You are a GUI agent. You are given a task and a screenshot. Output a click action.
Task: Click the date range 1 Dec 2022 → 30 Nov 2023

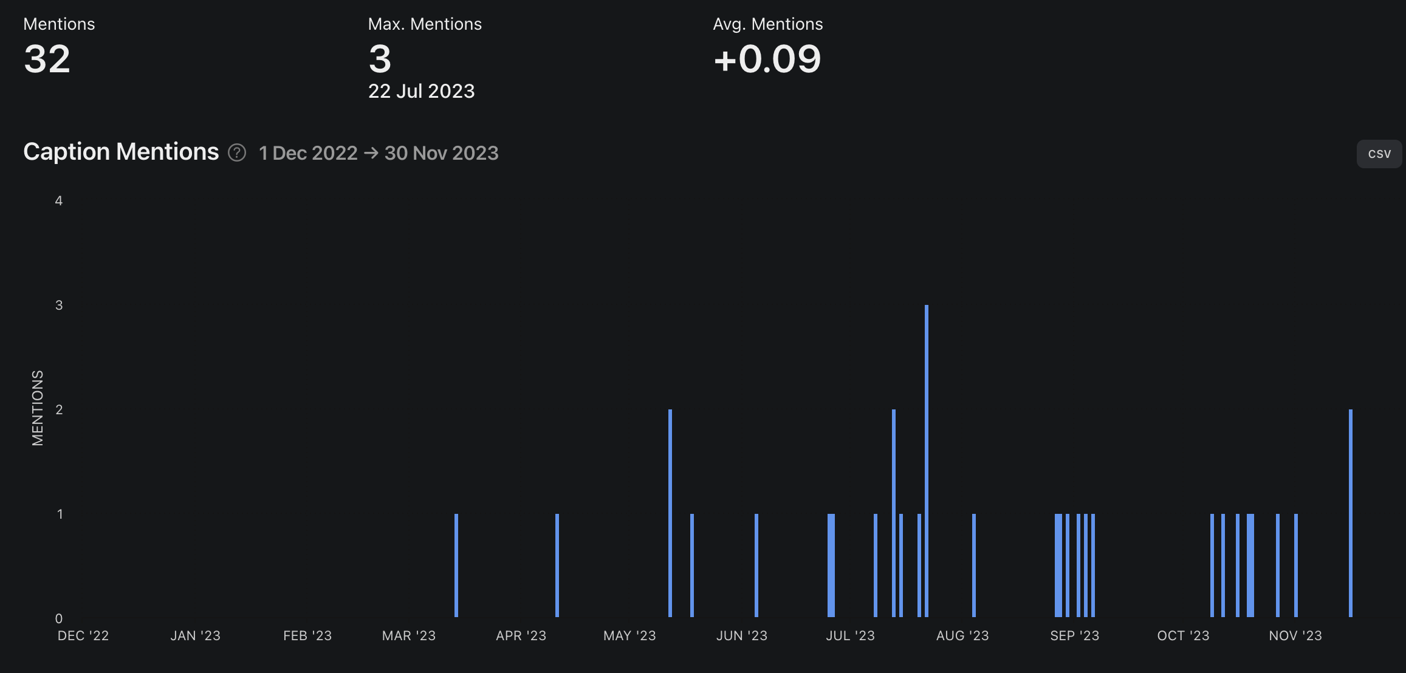pos(378,153)
